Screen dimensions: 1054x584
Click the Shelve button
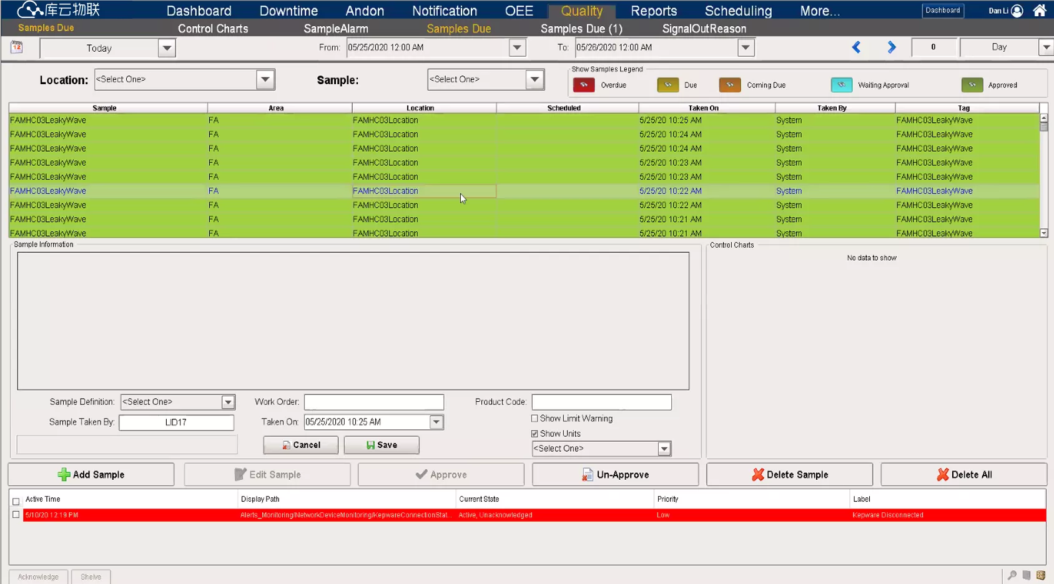click(x=91, y=577)
